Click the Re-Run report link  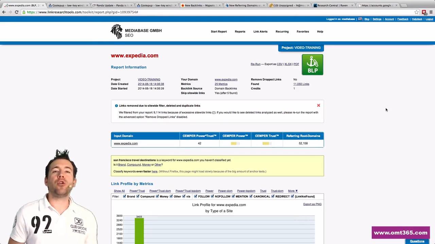256,64
